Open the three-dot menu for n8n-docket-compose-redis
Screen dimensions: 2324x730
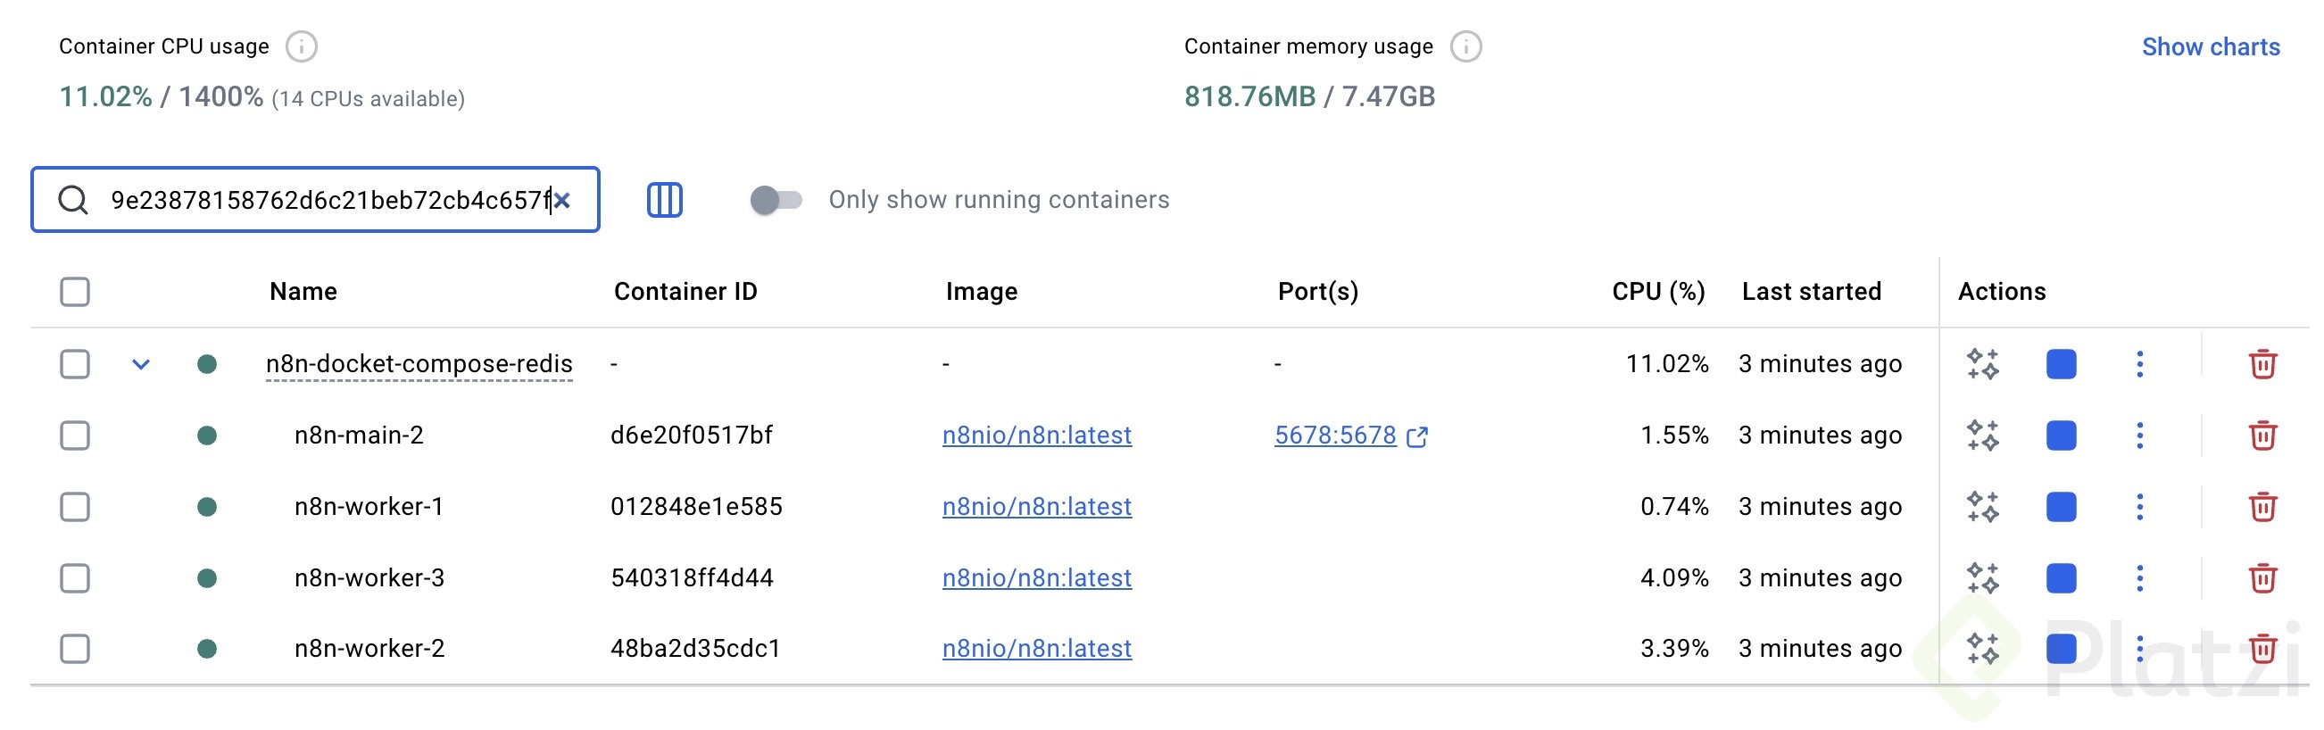click(2139, 364)
